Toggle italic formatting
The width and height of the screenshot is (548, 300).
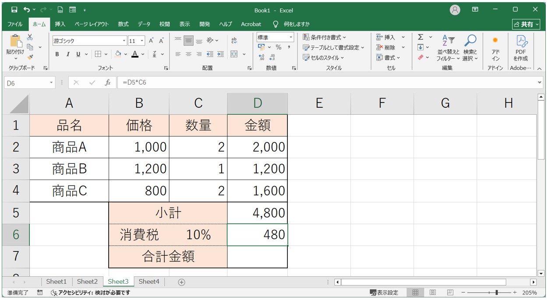(68, 54)
